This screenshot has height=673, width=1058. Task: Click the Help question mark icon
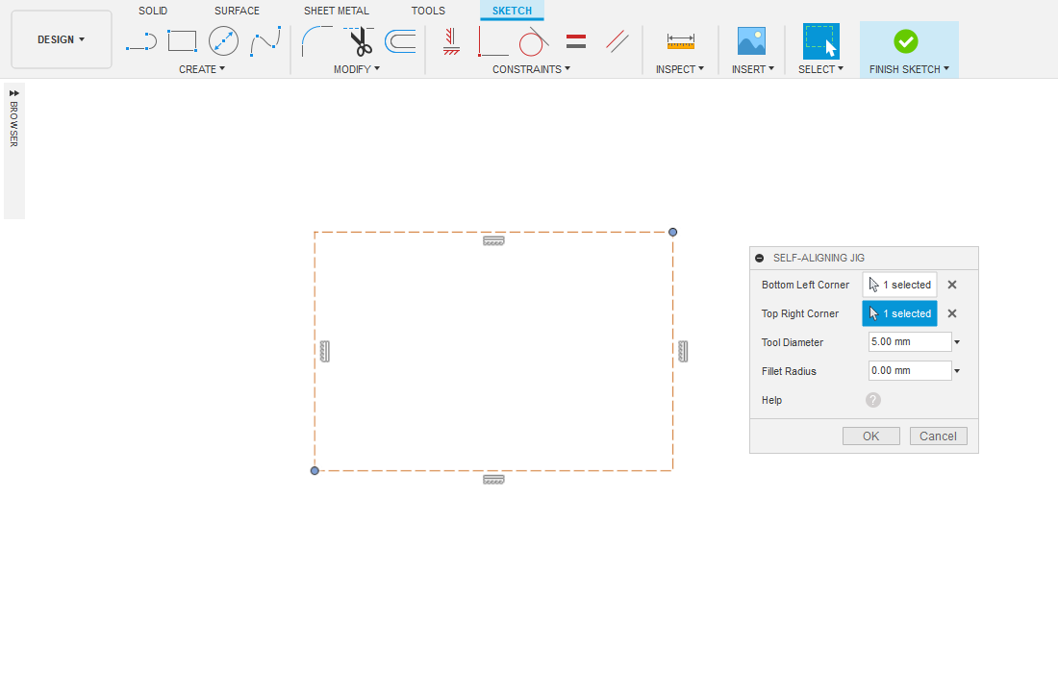[x=873, y=400]
